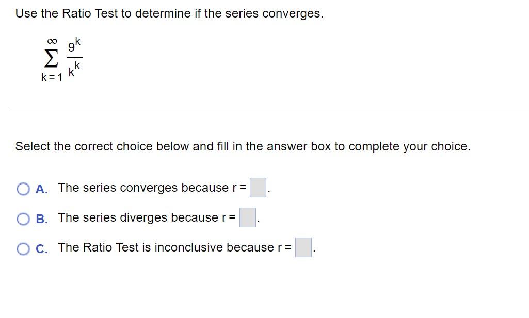
Task: Click the text "The series diverges because r ="
Action: click(147, 217)
